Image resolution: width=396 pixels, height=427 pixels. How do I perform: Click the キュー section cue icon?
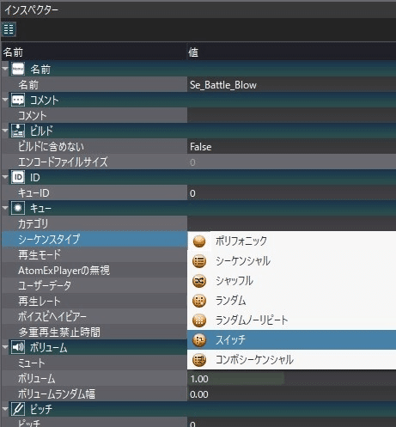coord(18,208)
